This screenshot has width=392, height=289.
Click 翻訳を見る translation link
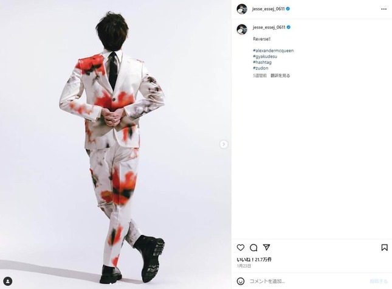tap(280, 75)
